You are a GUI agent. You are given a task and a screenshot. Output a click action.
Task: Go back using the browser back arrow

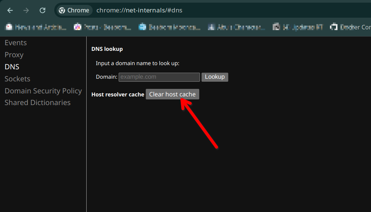click(10, 11)
